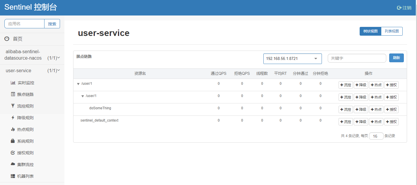Collapse the top-level /user/1 tree node
Image resolution: width=417 pixels, height=185 pixels.
coord(78,84)
